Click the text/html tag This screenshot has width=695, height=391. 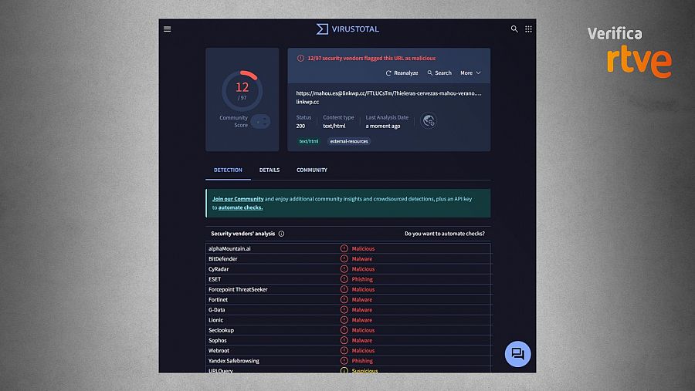(308, 141)
